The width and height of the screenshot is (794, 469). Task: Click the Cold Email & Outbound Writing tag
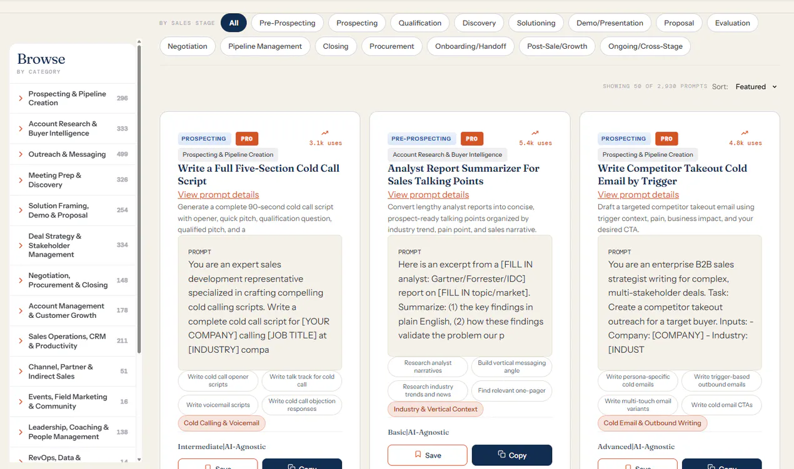tap(653, 423)
